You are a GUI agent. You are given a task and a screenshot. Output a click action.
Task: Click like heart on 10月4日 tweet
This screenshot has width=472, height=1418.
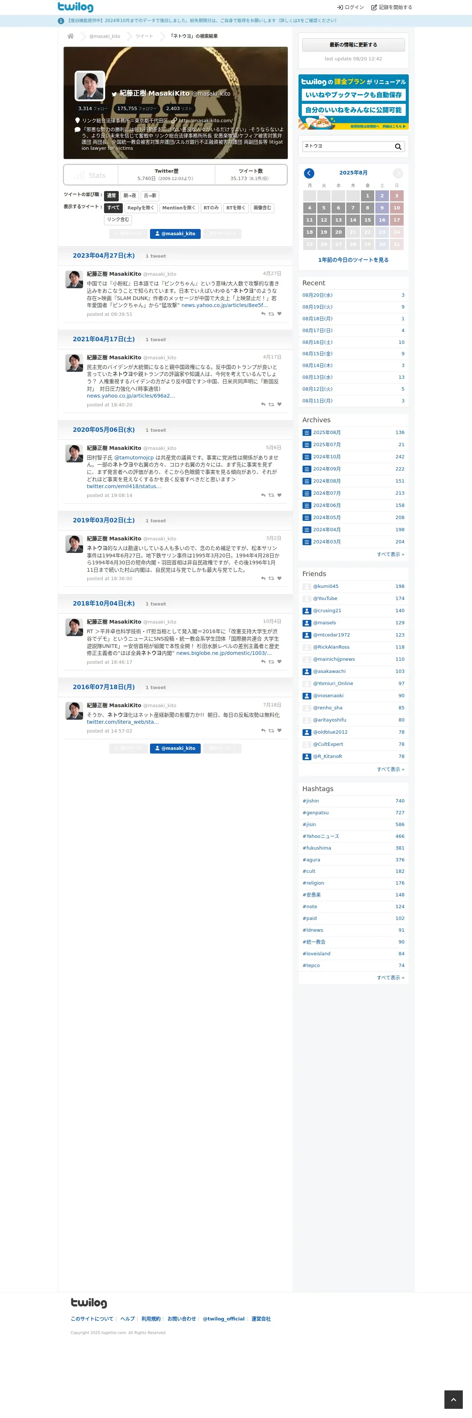tap(279, 662)
